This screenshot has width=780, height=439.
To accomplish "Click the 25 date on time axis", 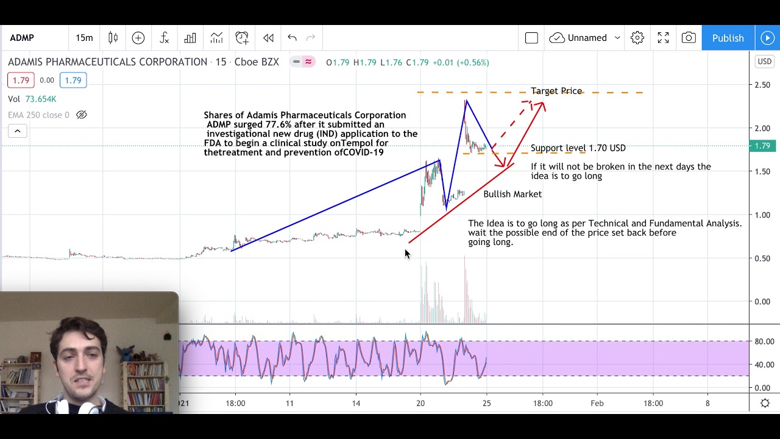I will (486, 403).
